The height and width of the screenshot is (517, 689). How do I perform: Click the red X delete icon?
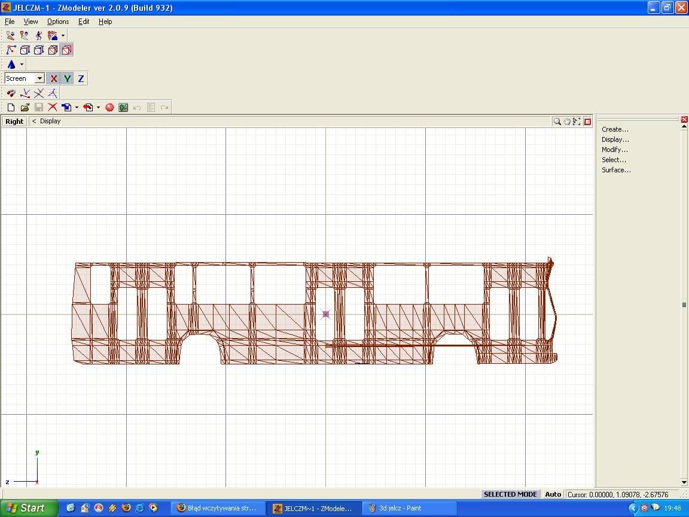click(53, 107)
